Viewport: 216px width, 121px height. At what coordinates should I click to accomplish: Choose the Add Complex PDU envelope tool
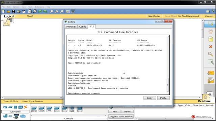[211, 81]
